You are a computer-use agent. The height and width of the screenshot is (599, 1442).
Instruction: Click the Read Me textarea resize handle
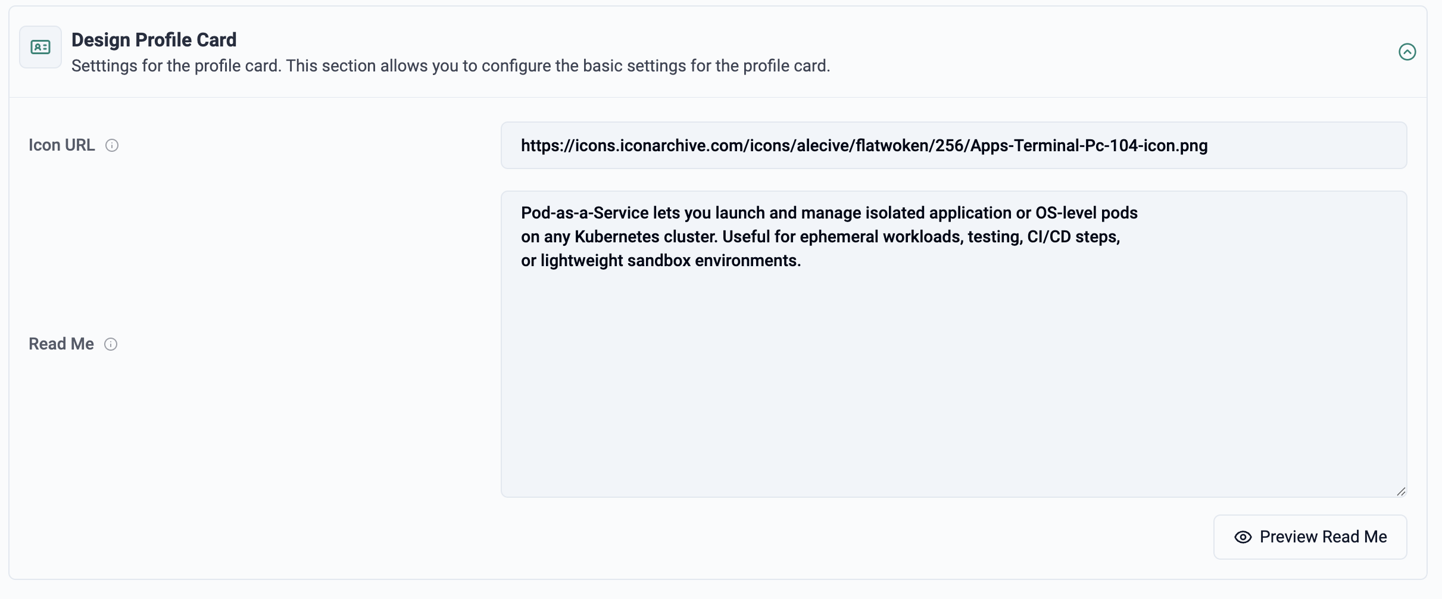[x=1401, y=491]
